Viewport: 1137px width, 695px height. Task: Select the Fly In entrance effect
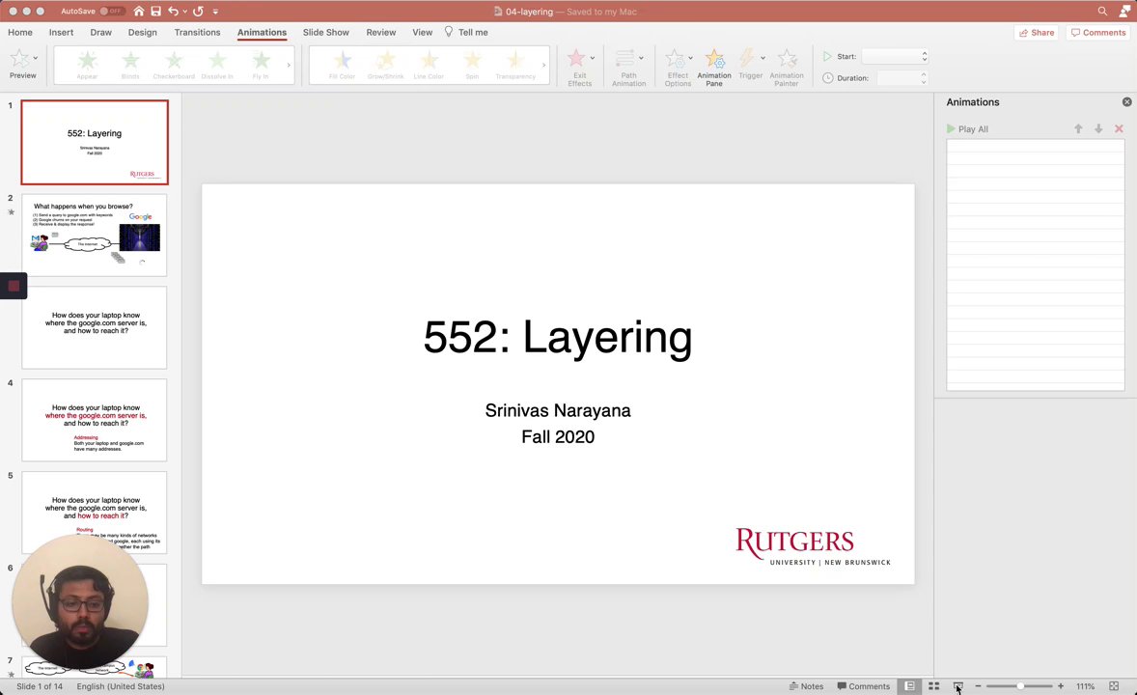pyautogui.click(x=261, y=65)
